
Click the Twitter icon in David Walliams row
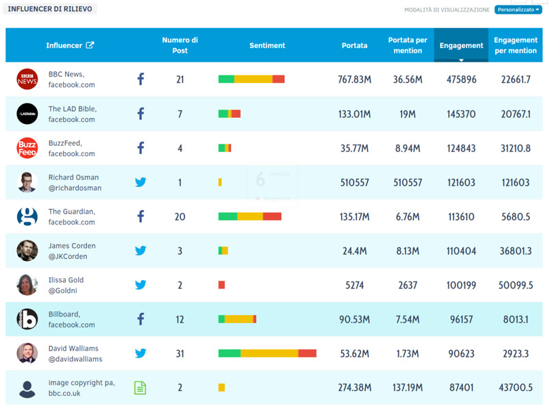[140, 353]
